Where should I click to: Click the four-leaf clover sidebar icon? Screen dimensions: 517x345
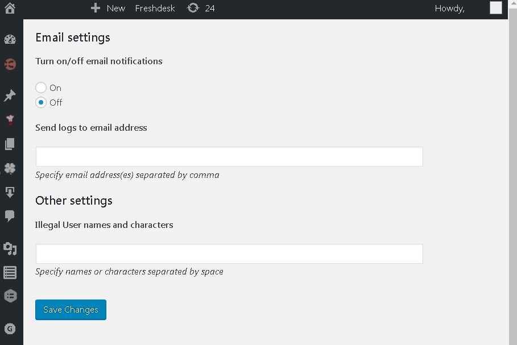[10, 168]
